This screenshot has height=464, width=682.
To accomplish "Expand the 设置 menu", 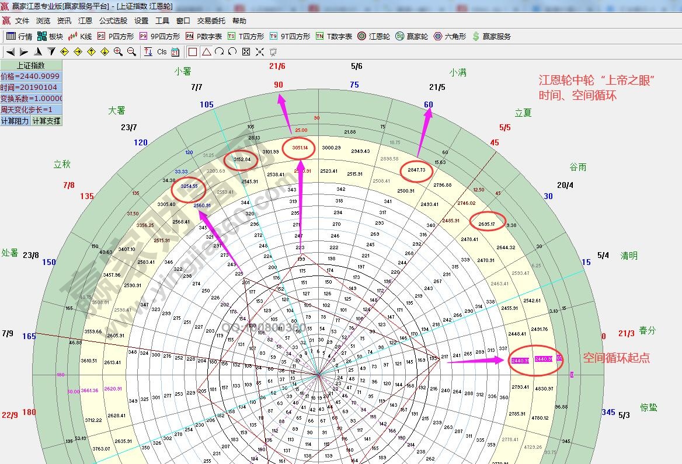I will 141,20.
